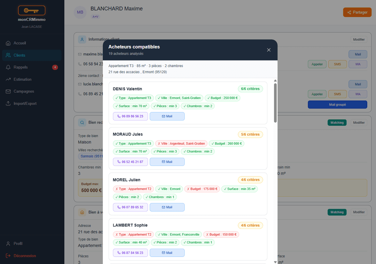Click the monCRMimmo key logo
Viewport: 376px width, 264px height.
(x=32, y=10)
